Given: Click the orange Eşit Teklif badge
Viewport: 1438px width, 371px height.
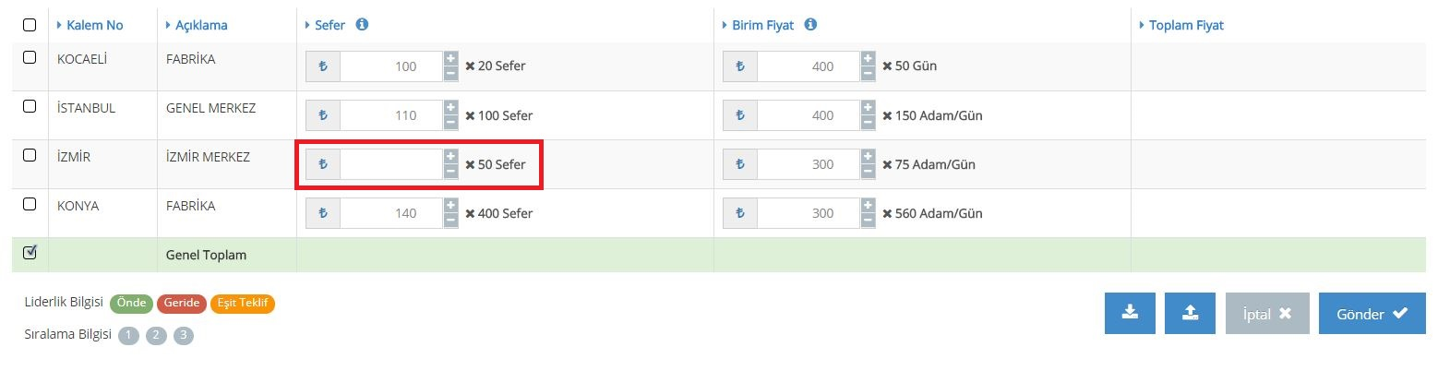Looking at the screenshot, I should pos(243,303).
